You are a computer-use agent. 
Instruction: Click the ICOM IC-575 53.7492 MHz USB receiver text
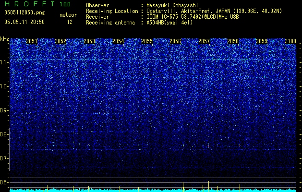coord(193,17)
